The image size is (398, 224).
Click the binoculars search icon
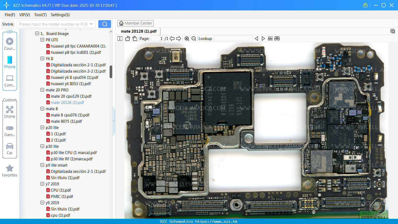click(x=277, y=39)
